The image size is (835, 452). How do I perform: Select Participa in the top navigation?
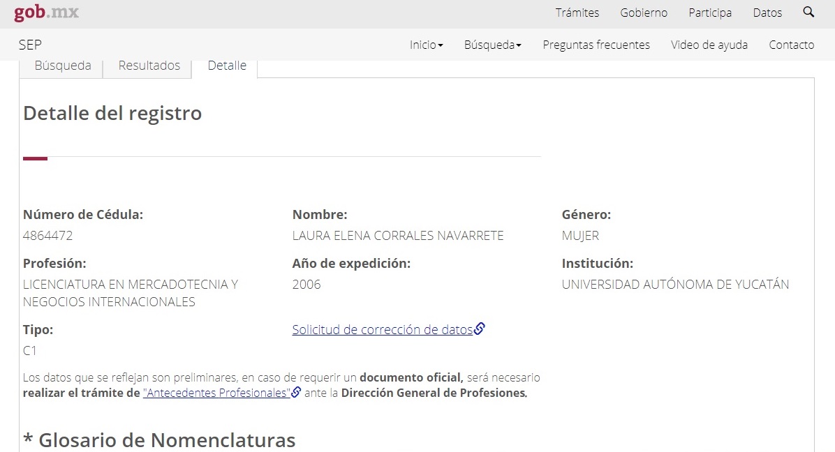(x=710, y=13)
